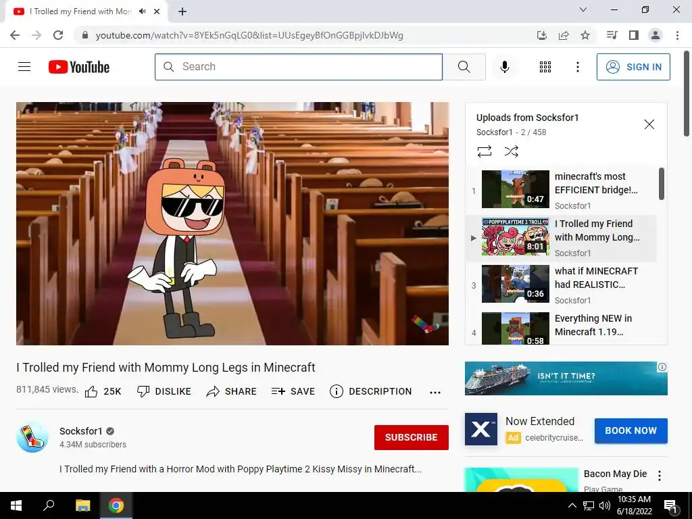Viewport: 692px width, 519px height.
Task: Click the address bar URL
Action: point(249,35)
